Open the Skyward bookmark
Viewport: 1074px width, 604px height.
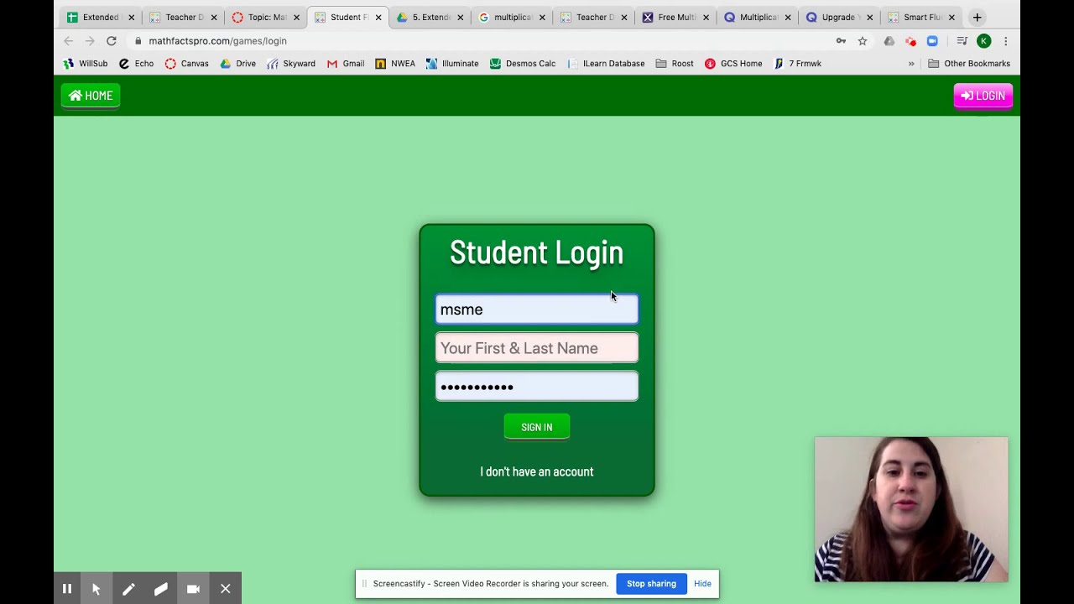(x=291, y=64)
